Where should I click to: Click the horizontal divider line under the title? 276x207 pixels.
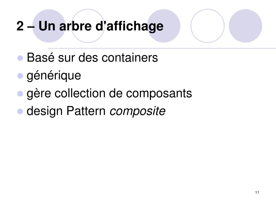click(162, 48)
